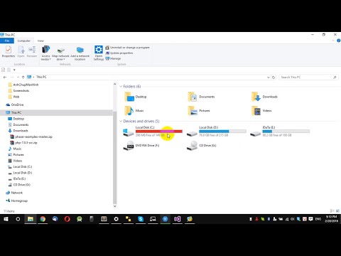Screen dimensions: 341x256
Task: Open Network in navigation pane
Action: point(17,193)
